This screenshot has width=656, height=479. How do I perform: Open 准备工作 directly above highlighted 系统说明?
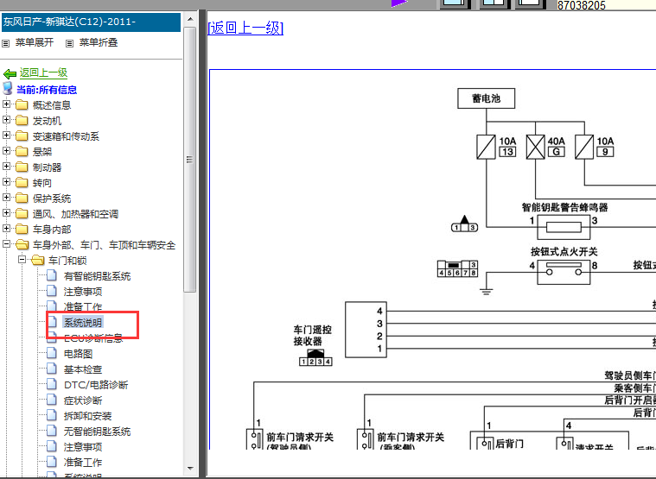[x=83, y=307]
